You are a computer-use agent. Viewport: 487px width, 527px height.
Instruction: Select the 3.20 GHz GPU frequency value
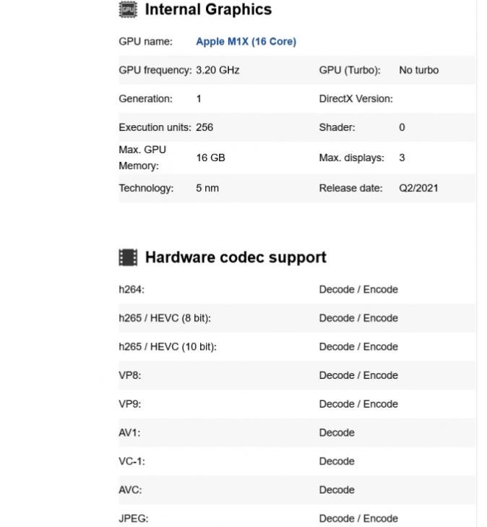pos(217,70)
